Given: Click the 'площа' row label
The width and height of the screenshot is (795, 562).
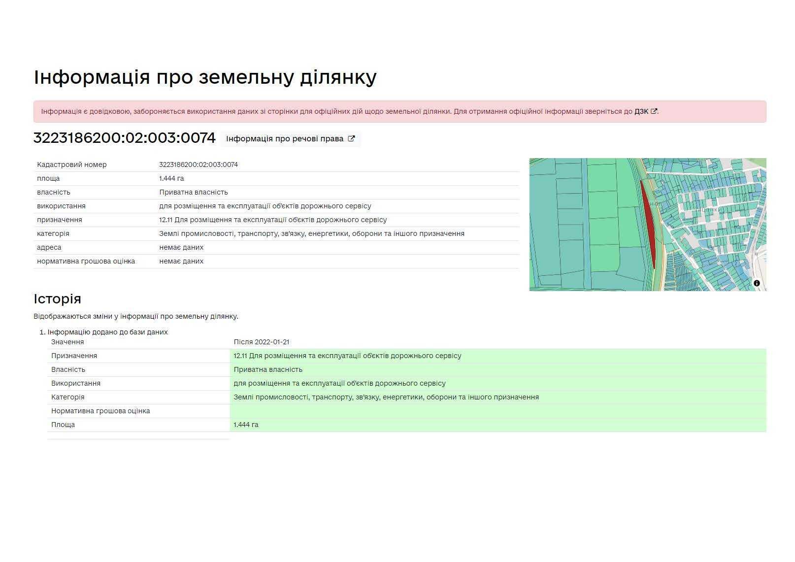Looking at the screenshot, I should point(48,178).
